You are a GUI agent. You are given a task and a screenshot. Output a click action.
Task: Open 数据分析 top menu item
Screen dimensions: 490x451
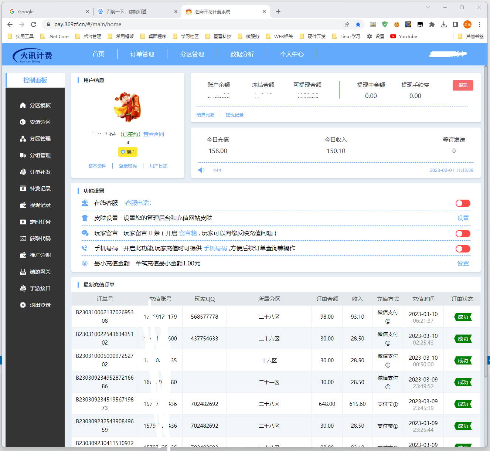click(242, 54)
